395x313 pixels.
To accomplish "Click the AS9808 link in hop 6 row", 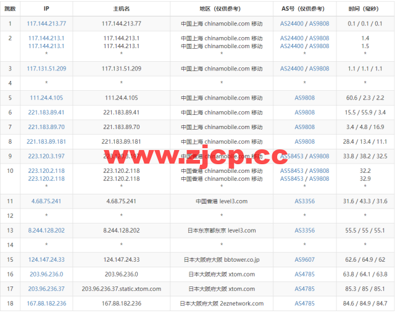I will pos(305,112).
